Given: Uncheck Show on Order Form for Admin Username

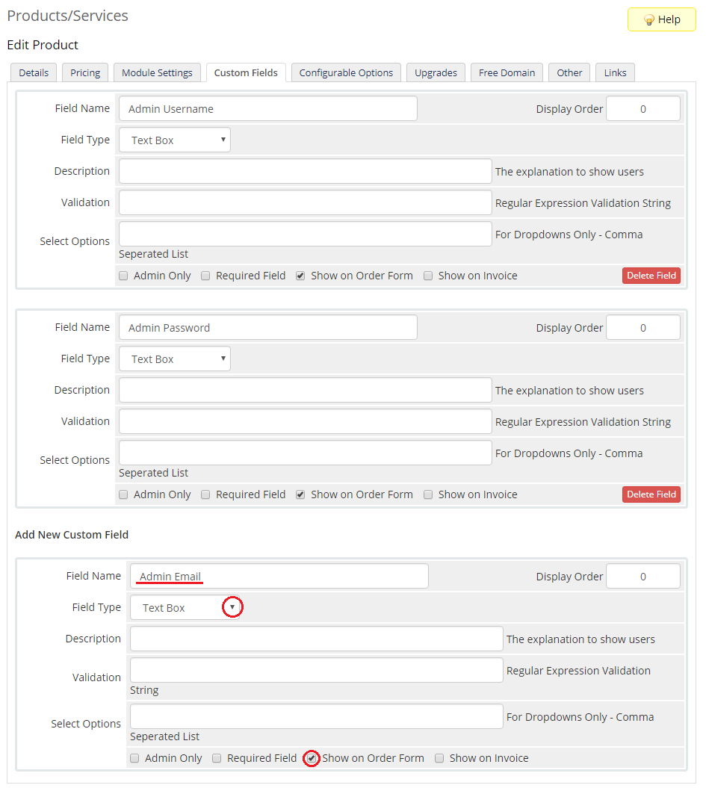Looking at the screenshot, I should tap(300, 276).
